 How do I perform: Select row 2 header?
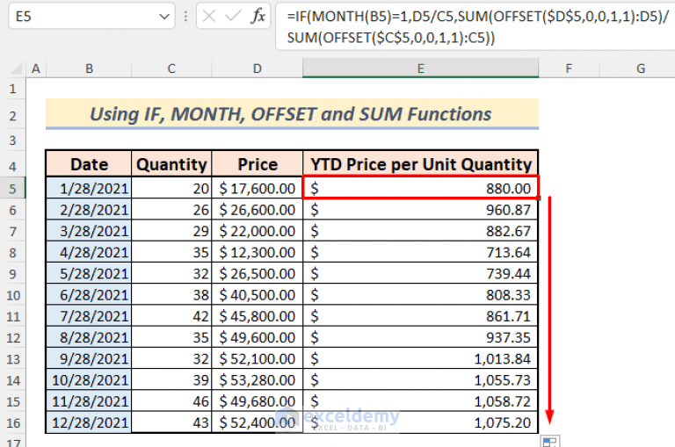(13, 115)
